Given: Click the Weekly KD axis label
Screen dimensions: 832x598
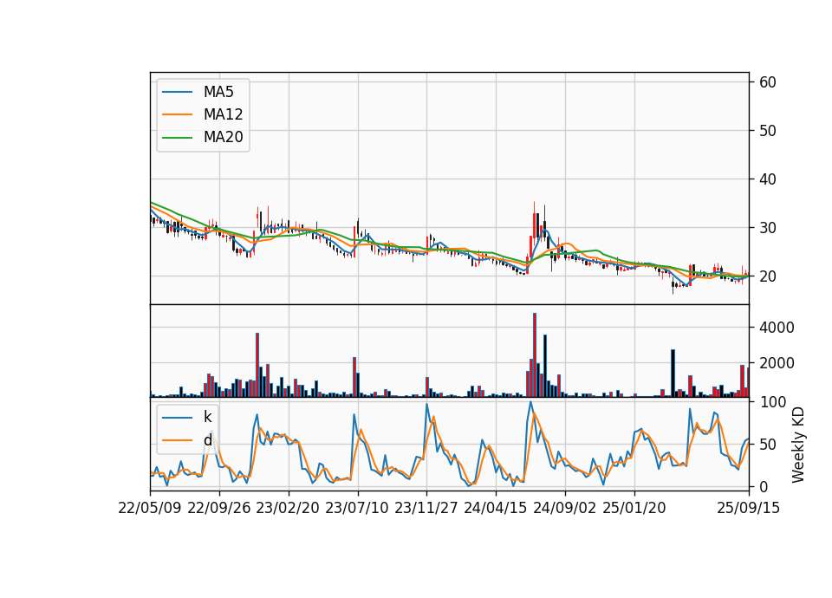Looking at the screenshot, I should 797,445.
